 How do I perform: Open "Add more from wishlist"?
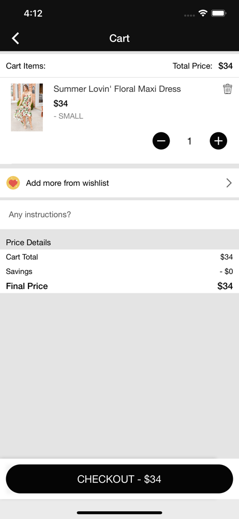point(119,183)
